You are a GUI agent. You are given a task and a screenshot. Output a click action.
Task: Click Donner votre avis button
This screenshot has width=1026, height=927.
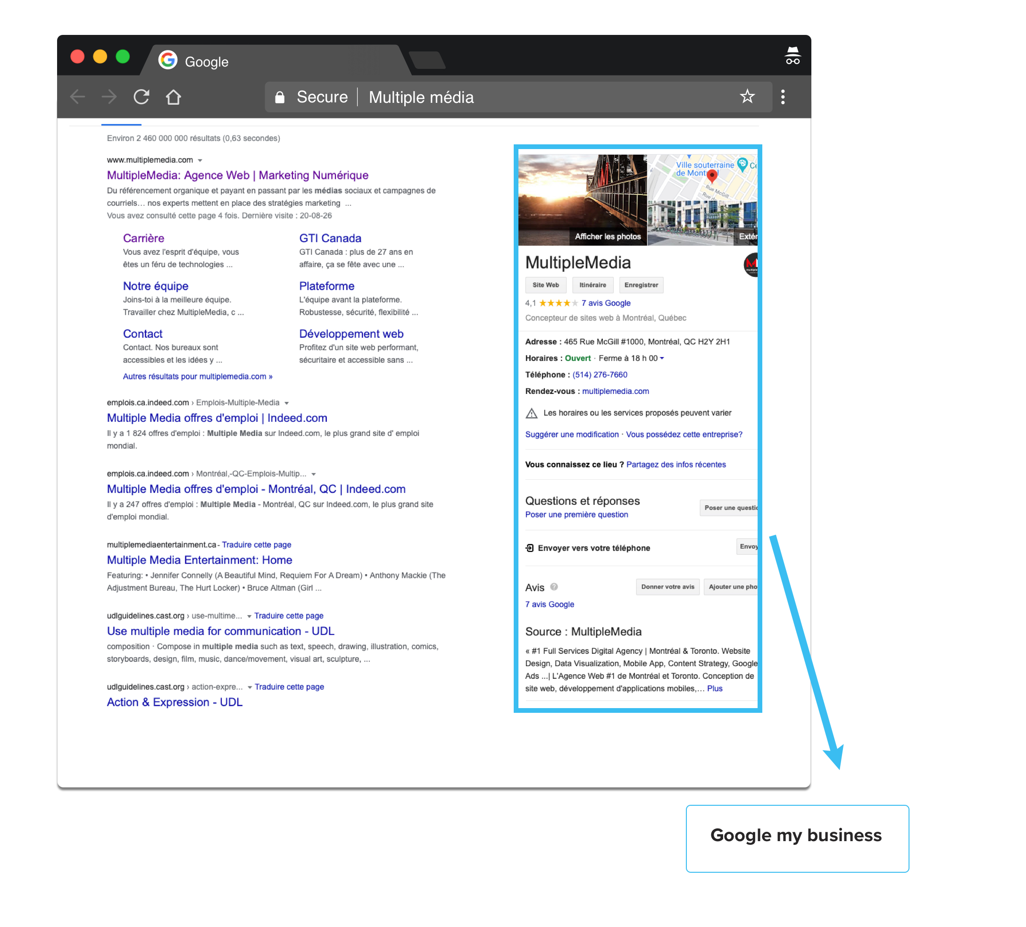(x=667, y=586)
